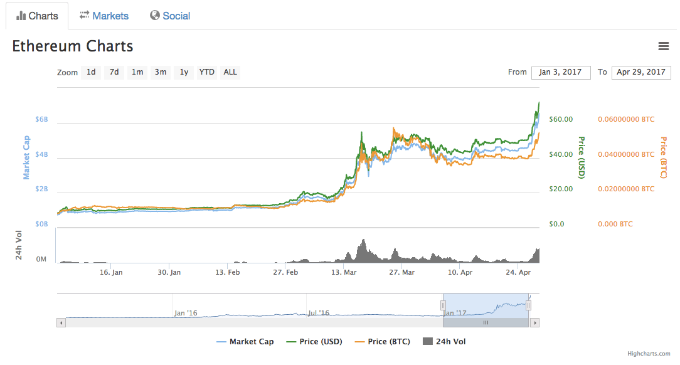Click the 0.06000000 BTC axis label

tap(626, 119)
